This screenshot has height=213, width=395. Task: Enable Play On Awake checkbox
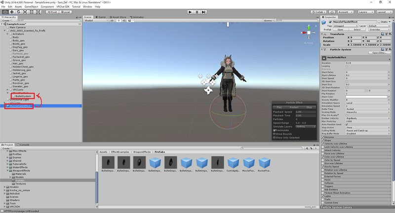347,115
